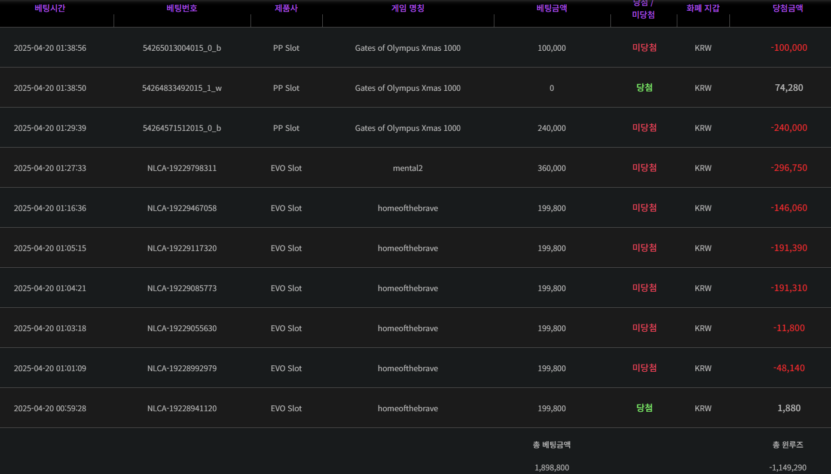Screen dimensions: 831x474
Task: Click the total bet amount 1,898,800
Action: pos(551,467)
